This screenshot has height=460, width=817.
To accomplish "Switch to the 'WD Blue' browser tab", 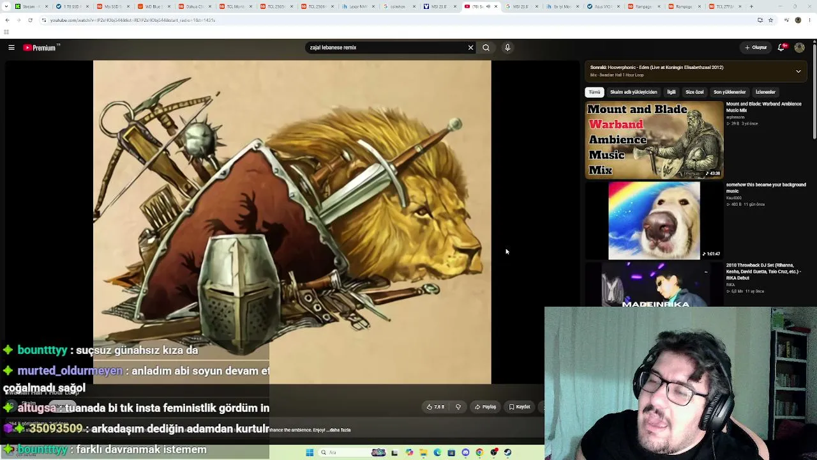I will [x=153, y=6].
